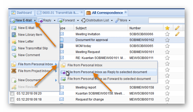193x112 pixels.
Task: Toggle the star for Meeting Invitation row
Action: [x=167, y=34]
